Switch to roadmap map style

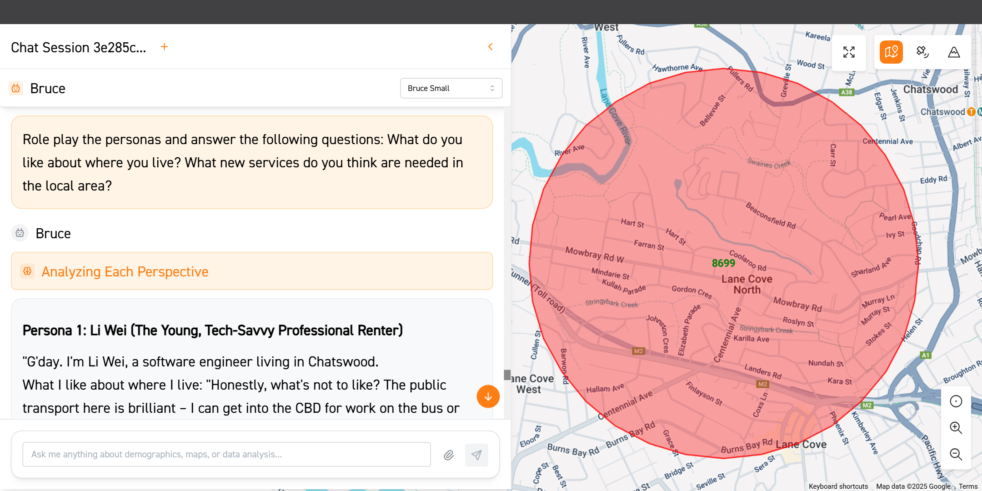click(891, 52)
